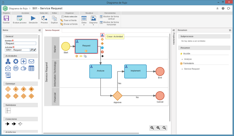Open the Datos dropdown
The height and width of the screenshot is (136, 234).
(84, 20)
